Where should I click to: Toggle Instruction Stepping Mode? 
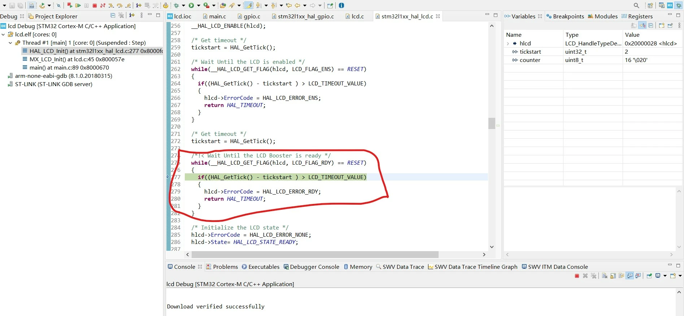(x=139, y=5)
